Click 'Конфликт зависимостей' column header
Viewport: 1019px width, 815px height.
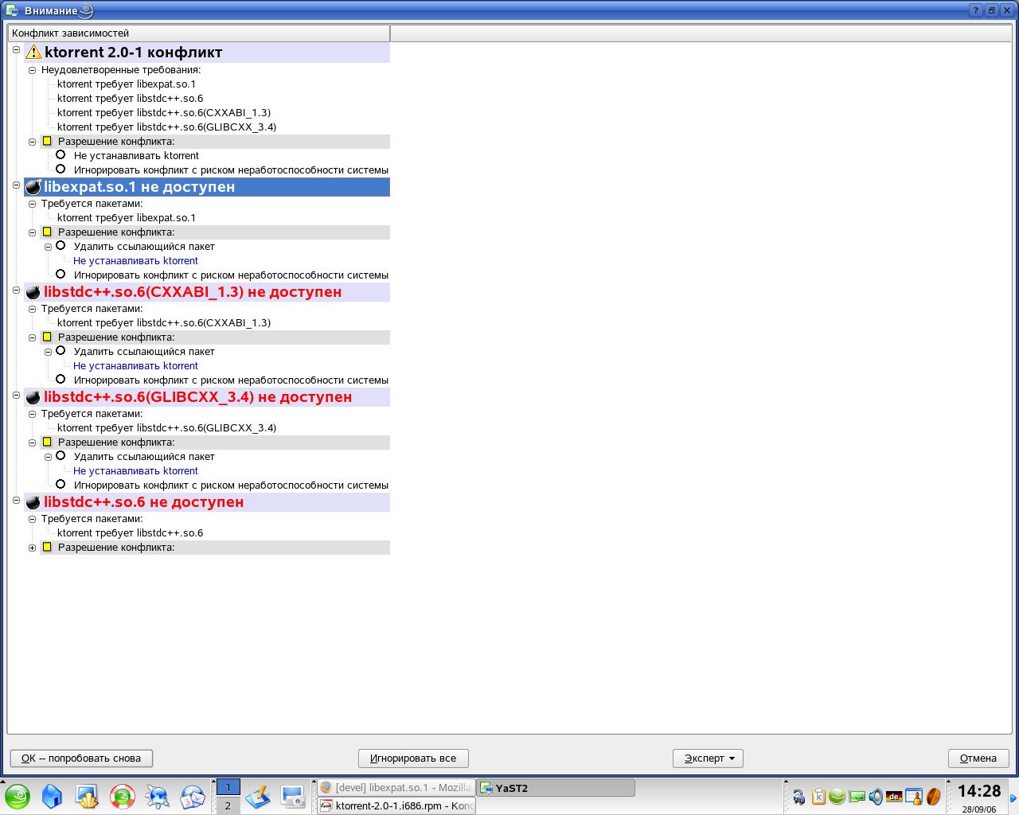pyautogui.click(x=199, y=33)
